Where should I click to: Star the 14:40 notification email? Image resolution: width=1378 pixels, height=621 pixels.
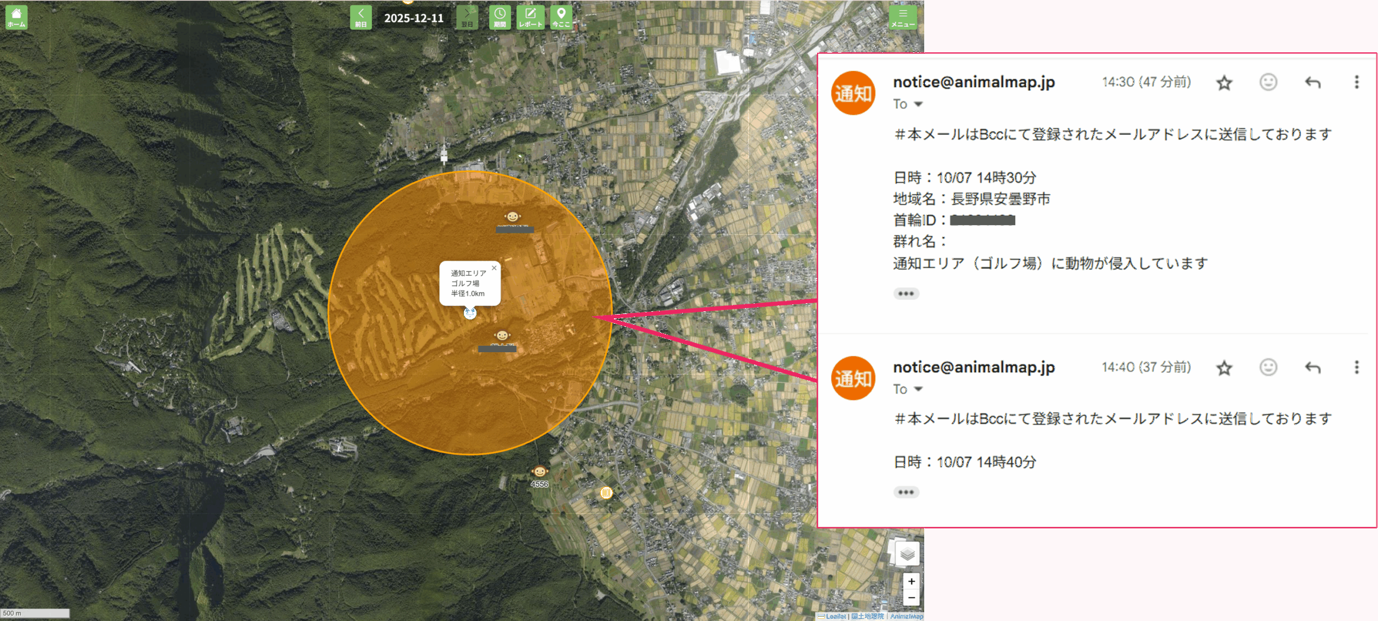click(x=1224, y=368)
